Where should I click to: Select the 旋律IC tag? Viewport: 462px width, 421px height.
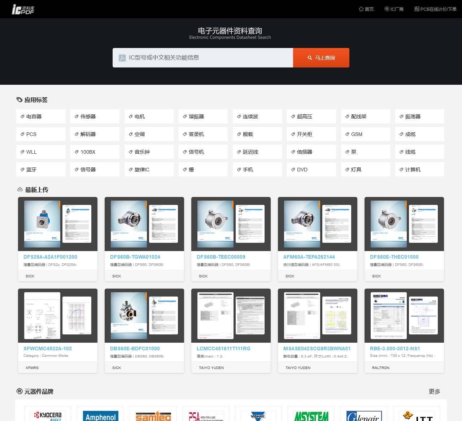[149, 170]
